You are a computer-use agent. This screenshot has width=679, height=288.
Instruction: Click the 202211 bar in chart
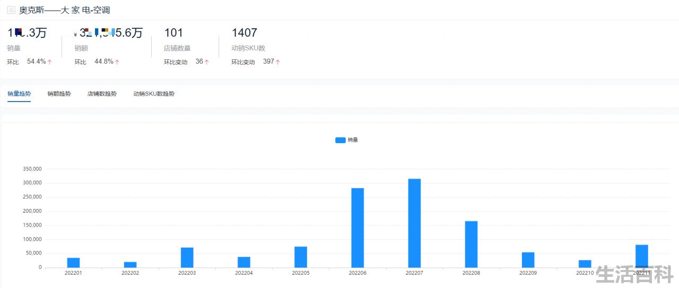coord(642,256)
